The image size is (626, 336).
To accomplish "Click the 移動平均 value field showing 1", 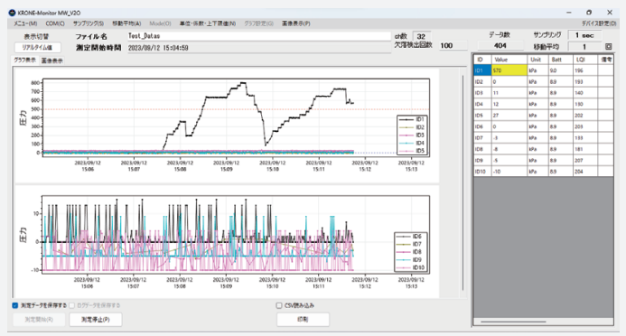I will point(584,47).
